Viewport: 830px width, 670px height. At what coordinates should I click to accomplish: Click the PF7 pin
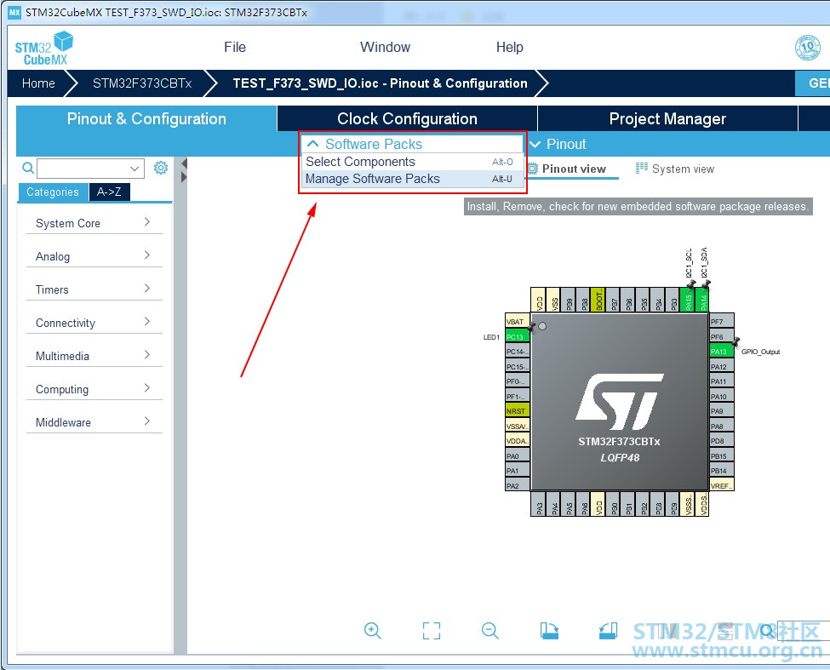click(722, 321)
